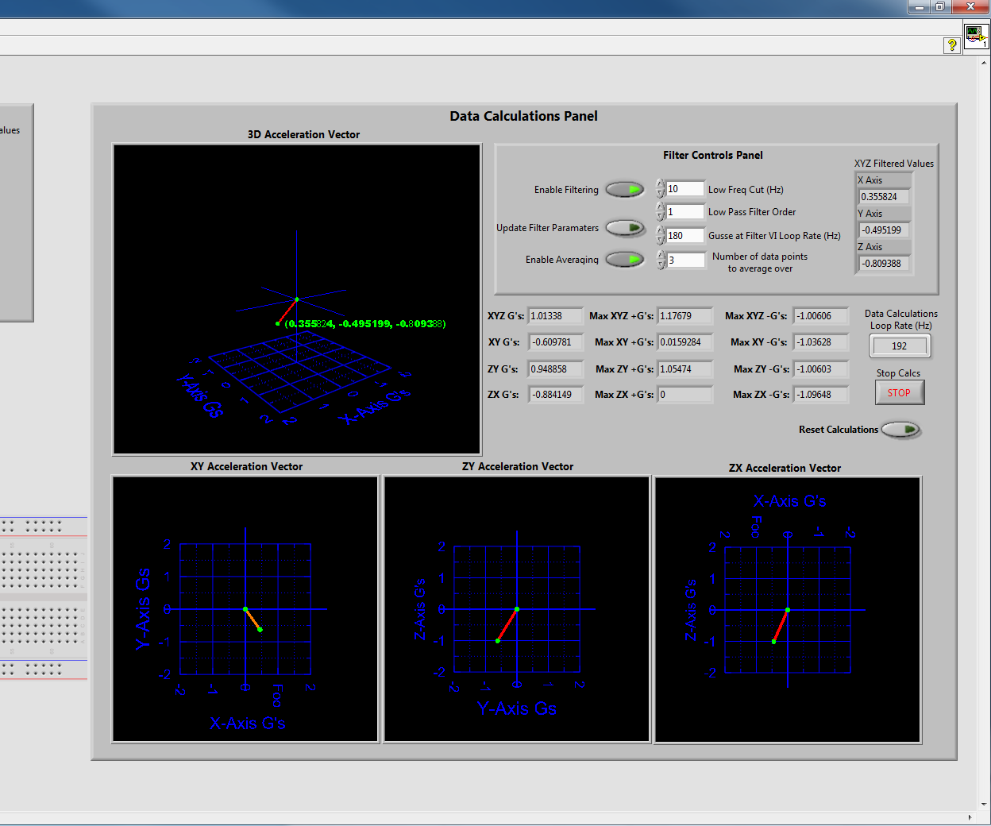Click the Data Calculations Loop Rate display
This screenshot has height=826, width=991.
point(900,345)
